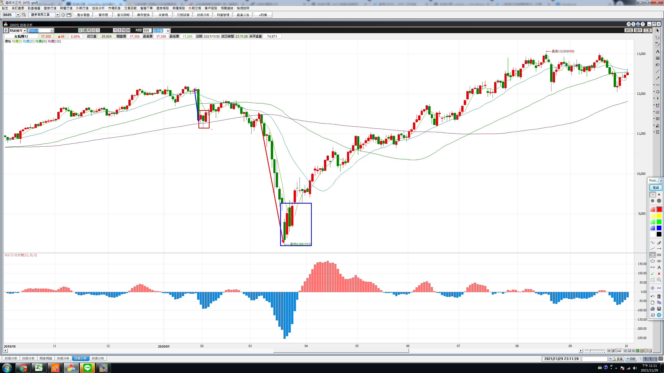
Task: Switch to monthly chart period 月
Action: tap(89, 31)
